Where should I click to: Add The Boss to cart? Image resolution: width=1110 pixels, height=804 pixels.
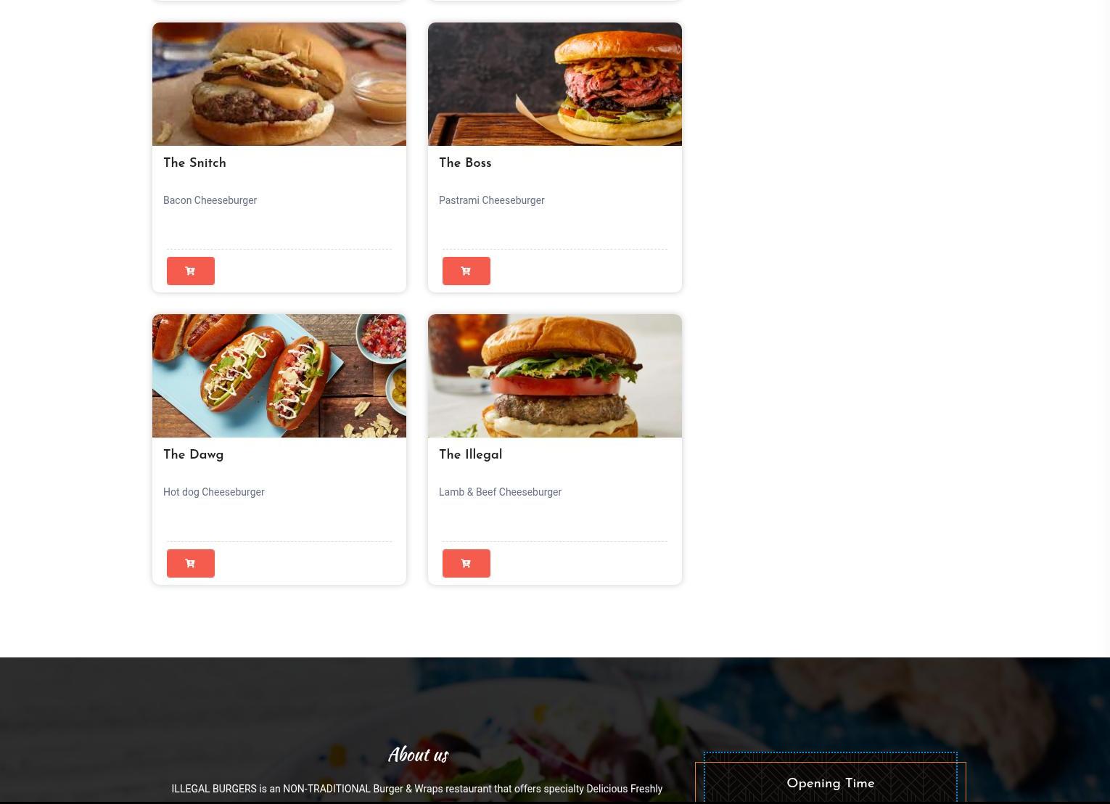pos(466,271)
